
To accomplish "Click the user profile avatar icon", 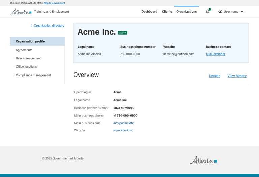I will (220, 12).
